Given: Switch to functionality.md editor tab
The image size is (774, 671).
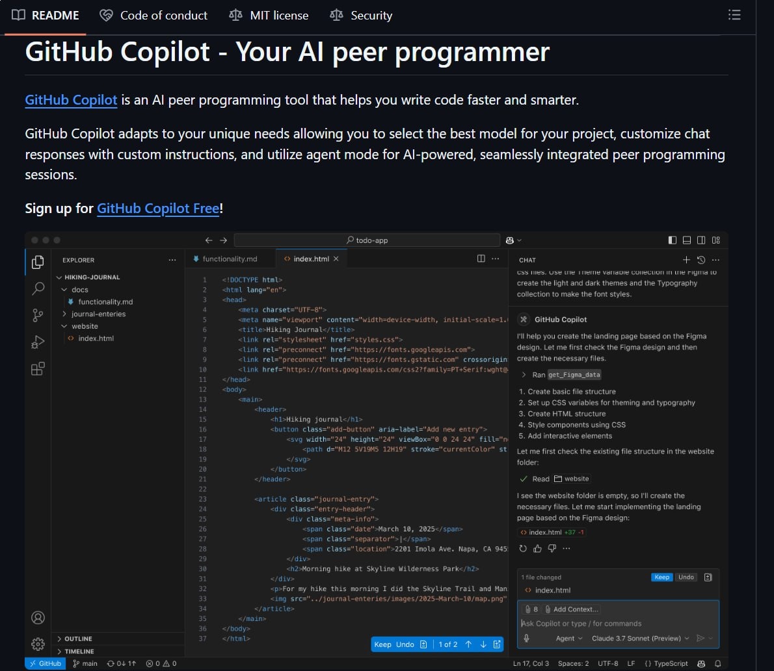Looking at the screenshot, I should pyautogui.click(x=225, y=259).
